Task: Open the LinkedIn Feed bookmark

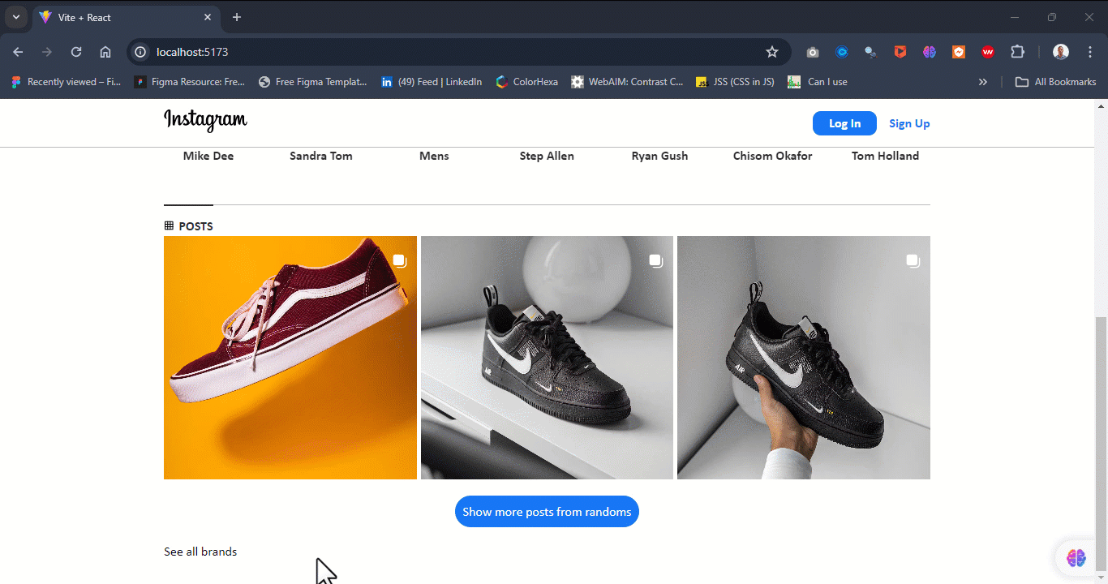Action: 432,82
